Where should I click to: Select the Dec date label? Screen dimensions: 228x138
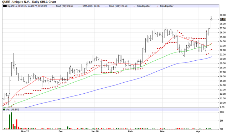61,132
